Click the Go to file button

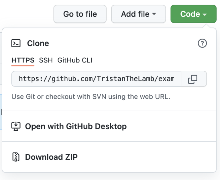(x=80, y=14)
